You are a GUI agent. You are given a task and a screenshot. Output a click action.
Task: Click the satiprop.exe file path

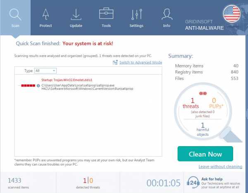78,85
